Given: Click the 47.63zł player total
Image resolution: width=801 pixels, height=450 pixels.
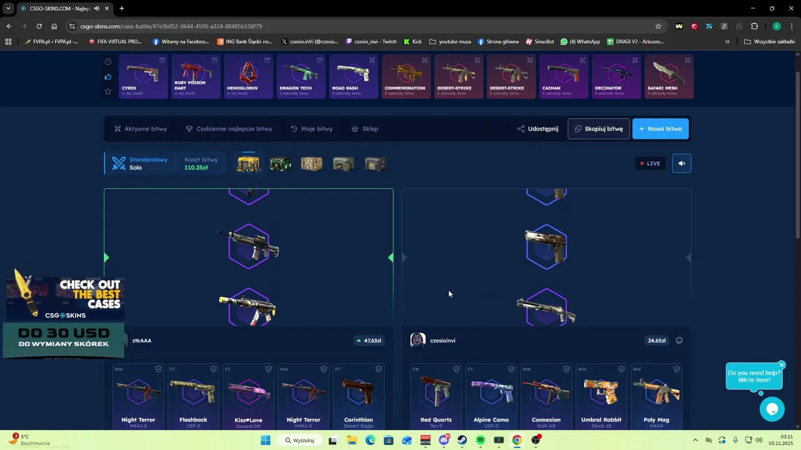Looking at the screenshot, I should [x=369, y=341].
